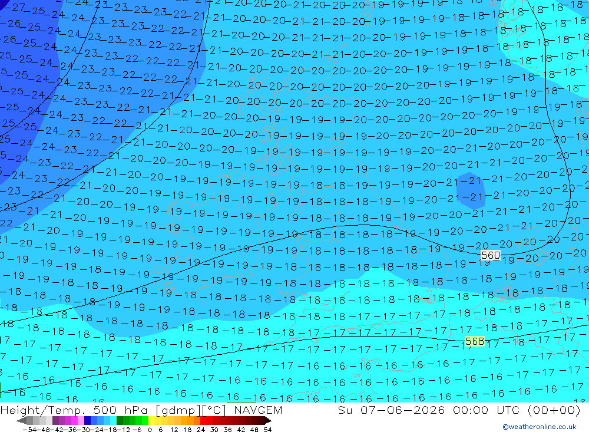This screenshot has height=432, width=589.
Task: Pick the dark purple -42 legend swatch
Action: [55, 421]
